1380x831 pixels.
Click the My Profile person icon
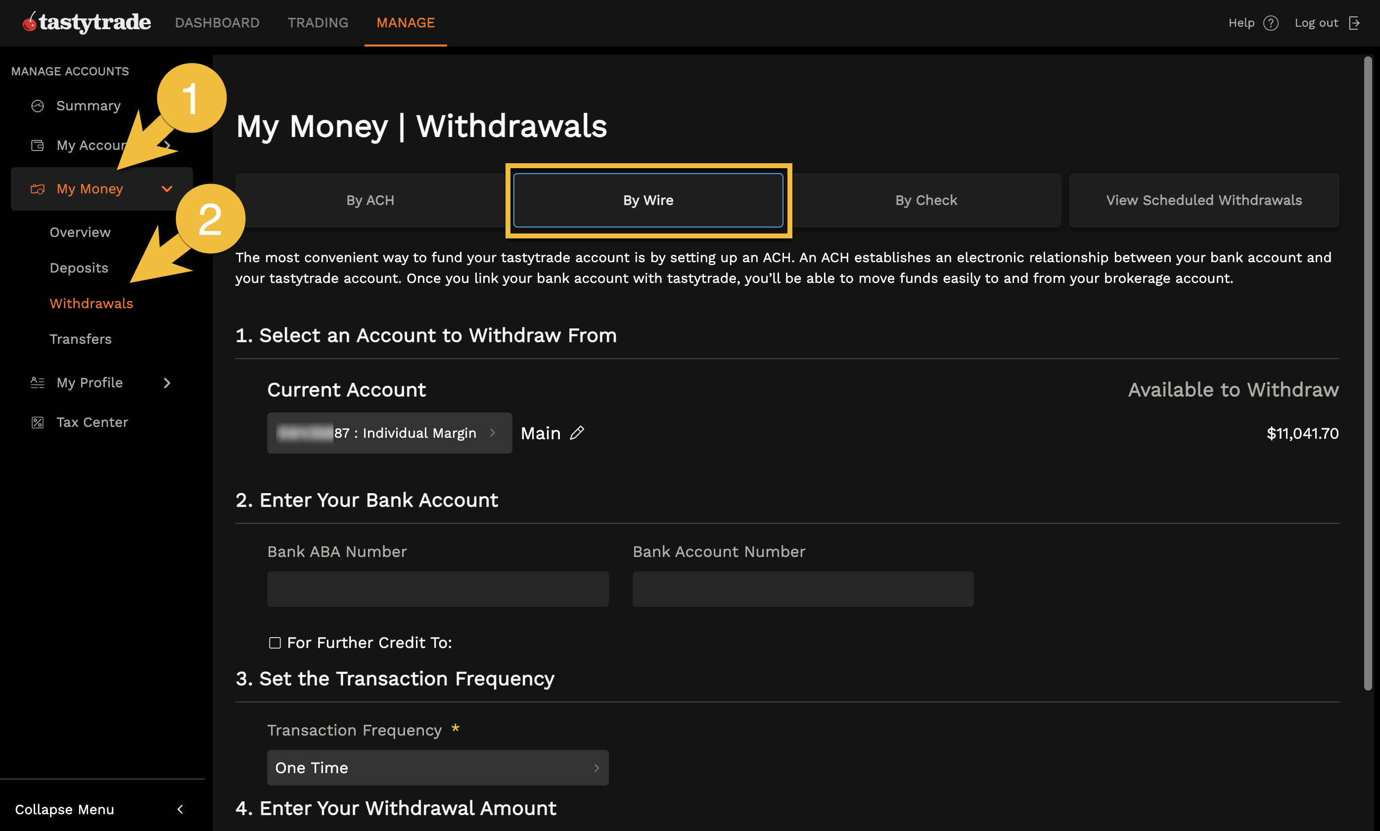coord(37,382)
